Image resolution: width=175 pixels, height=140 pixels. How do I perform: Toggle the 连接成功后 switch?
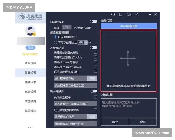tap(93, 48)
